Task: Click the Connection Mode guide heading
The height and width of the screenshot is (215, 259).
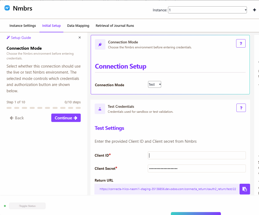Action: (24, 48)
